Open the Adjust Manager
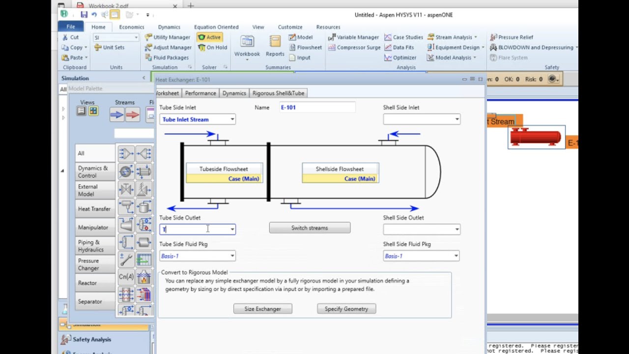The image size is (629, 354). click(x=168, y=48)
